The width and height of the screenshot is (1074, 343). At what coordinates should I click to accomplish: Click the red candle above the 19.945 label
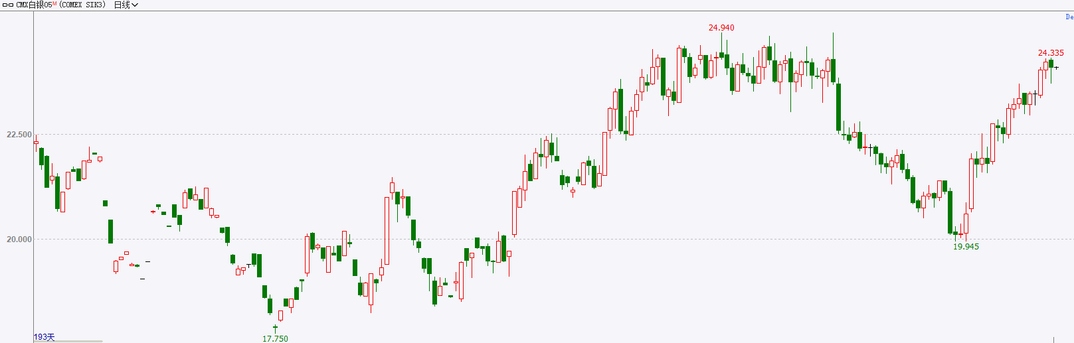(960, 234)
